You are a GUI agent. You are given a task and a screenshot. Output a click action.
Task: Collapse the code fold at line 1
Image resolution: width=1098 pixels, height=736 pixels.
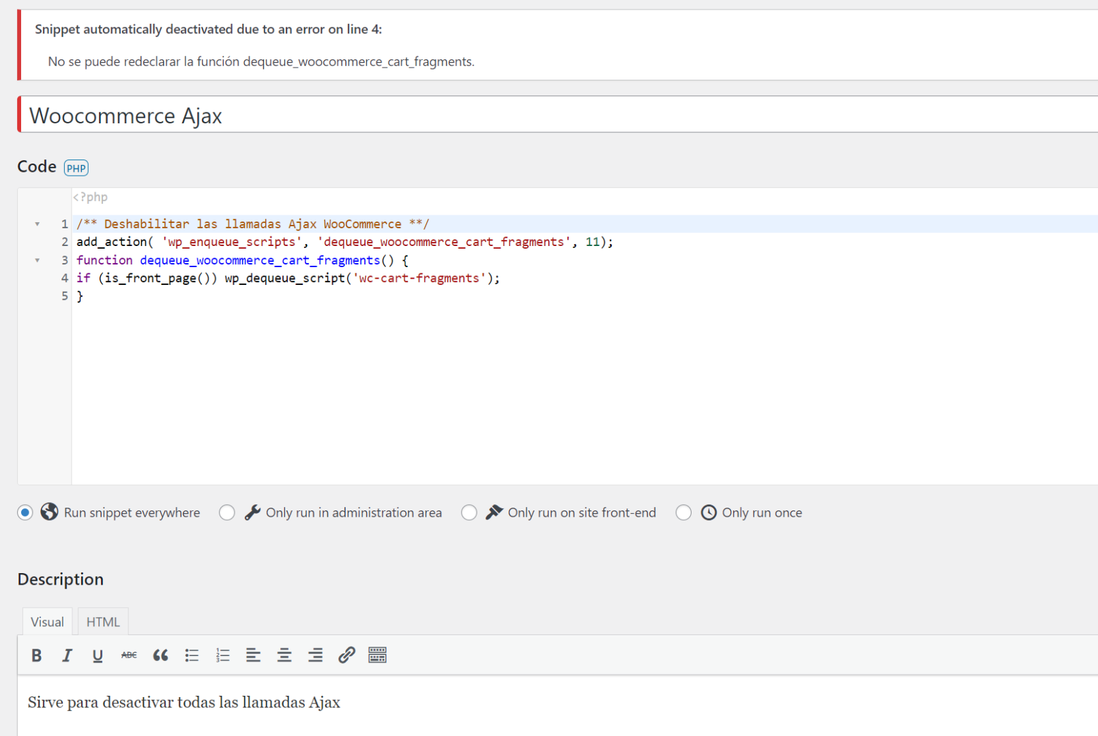[x=38, y=224]
